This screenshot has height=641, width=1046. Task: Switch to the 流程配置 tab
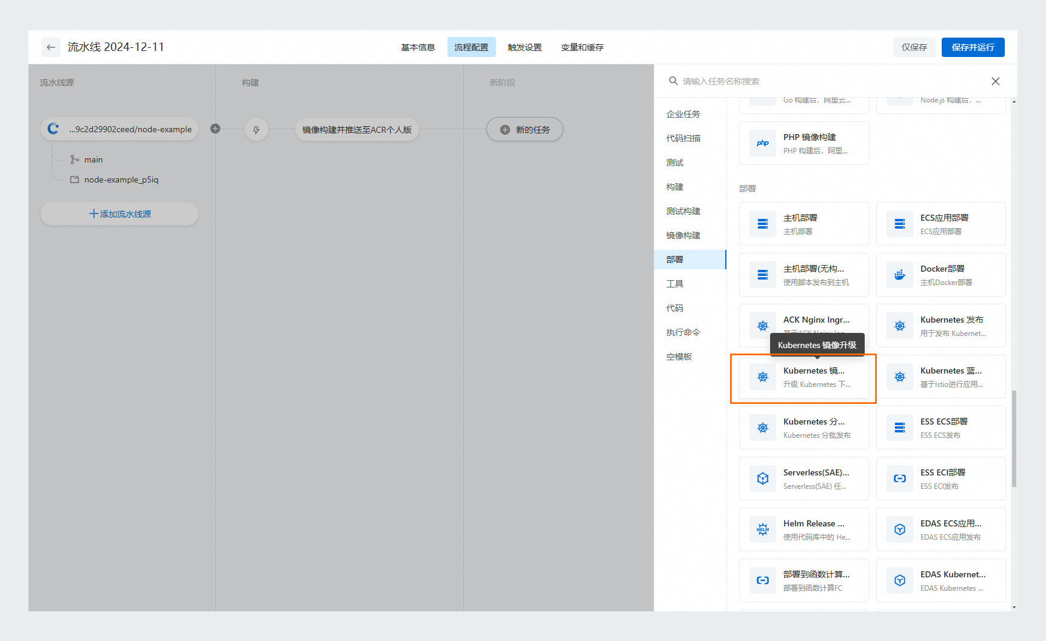(x=471, y=47)
